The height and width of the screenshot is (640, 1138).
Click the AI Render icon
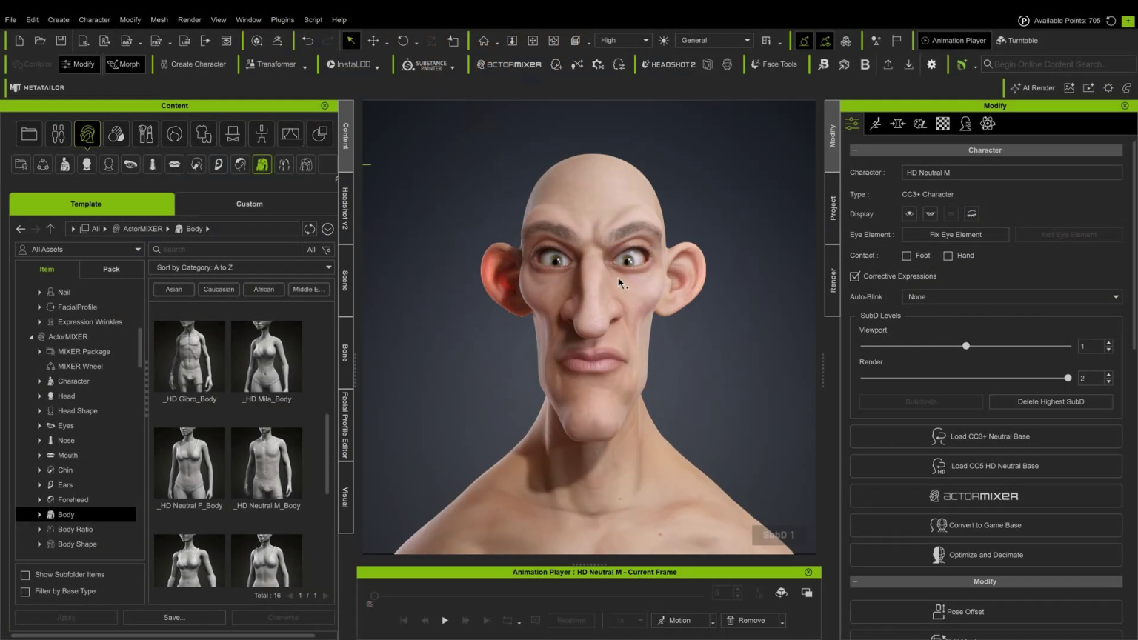click(1033, 87)
